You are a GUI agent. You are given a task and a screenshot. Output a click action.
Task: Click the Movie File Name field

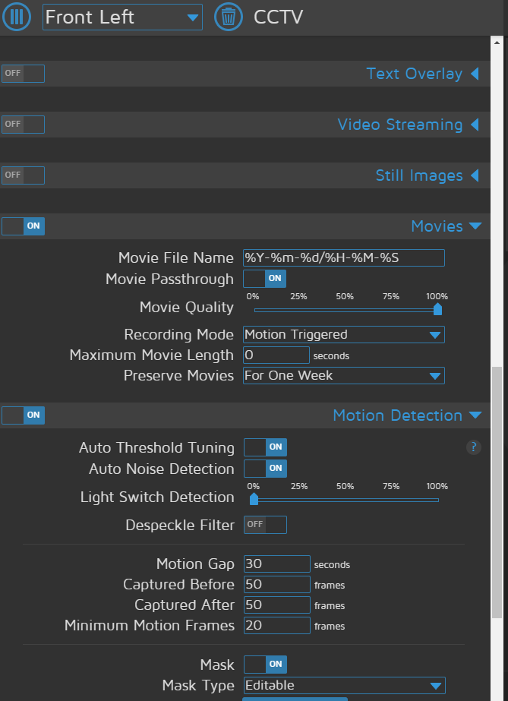coord(343,257)
